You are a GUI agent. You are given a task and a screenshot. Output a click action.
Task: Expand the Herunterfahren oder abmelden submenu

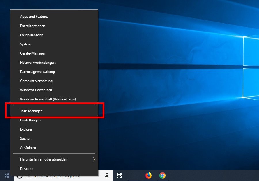[x=43, y=159]
